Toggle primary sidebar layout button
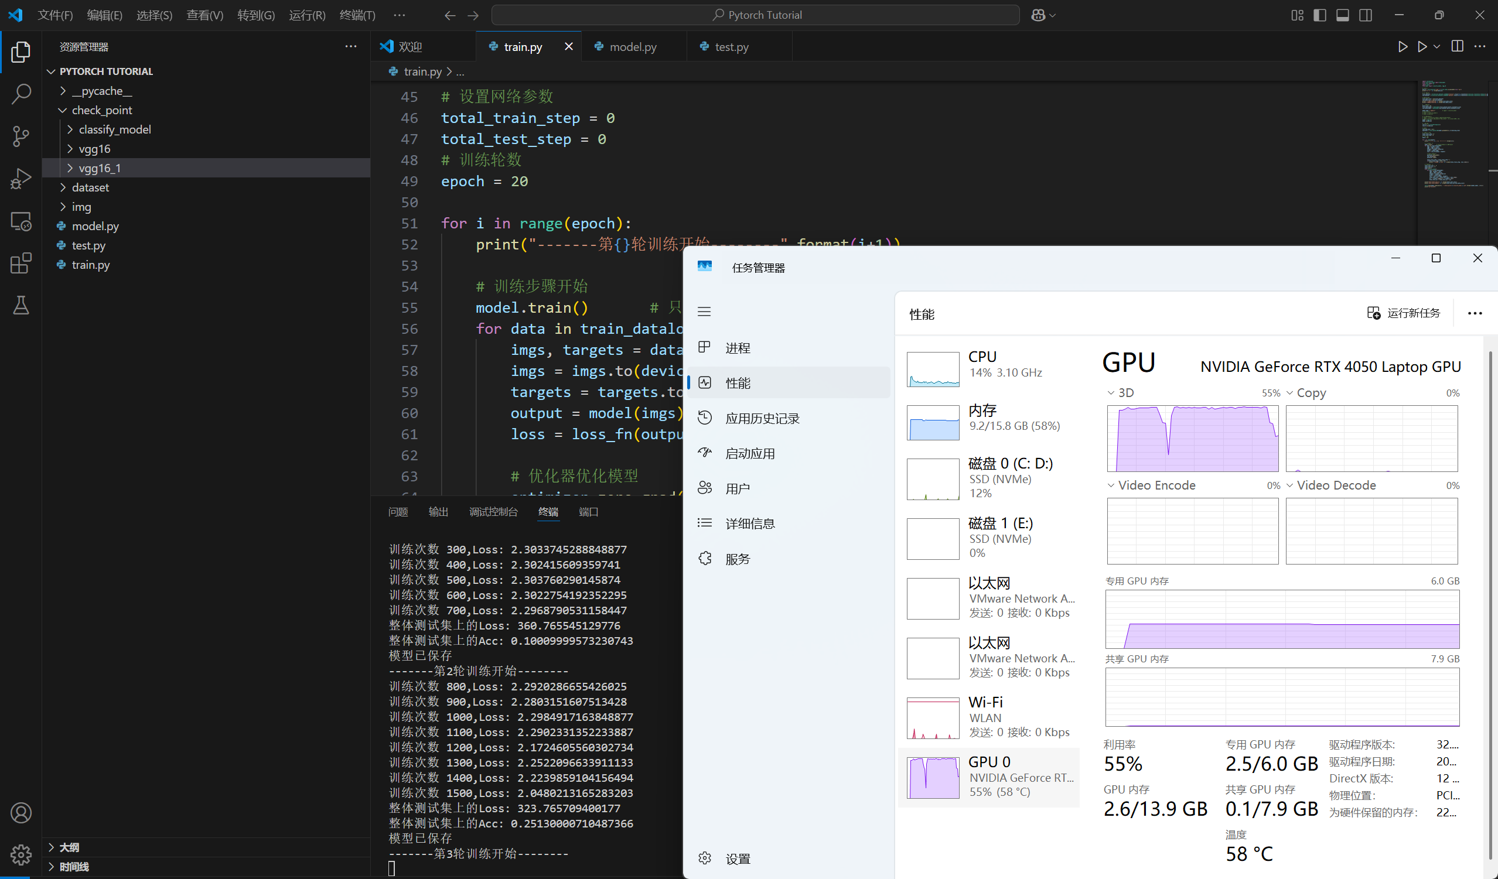This screenshot has width=1498, height=879. [x=1320, y=15]
